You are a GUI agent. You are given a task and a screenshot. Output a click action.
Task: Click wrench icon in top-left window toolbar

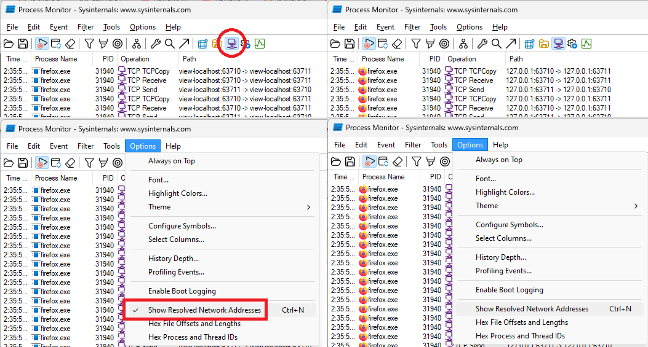point(156,44)
